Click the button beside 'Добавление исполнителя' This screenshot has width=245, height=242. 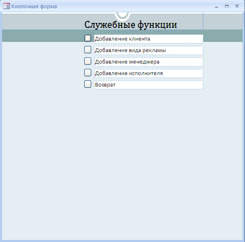coord(88,73)
